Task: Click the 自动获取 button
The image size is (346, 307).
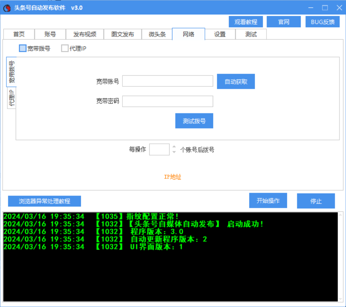Action: [236, 81]
